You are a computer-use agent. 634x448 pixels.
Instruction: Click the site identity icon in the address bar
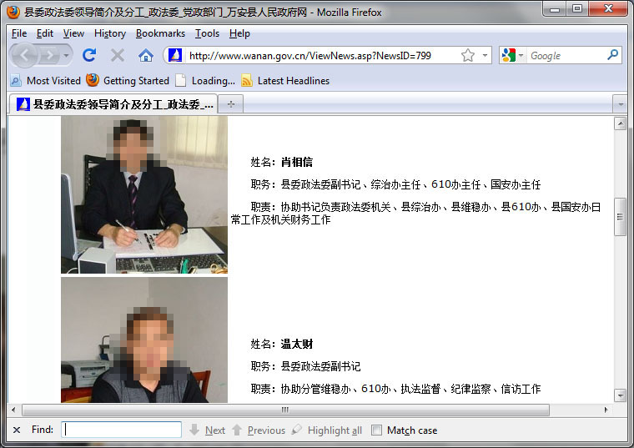click(x=175, y=55)
